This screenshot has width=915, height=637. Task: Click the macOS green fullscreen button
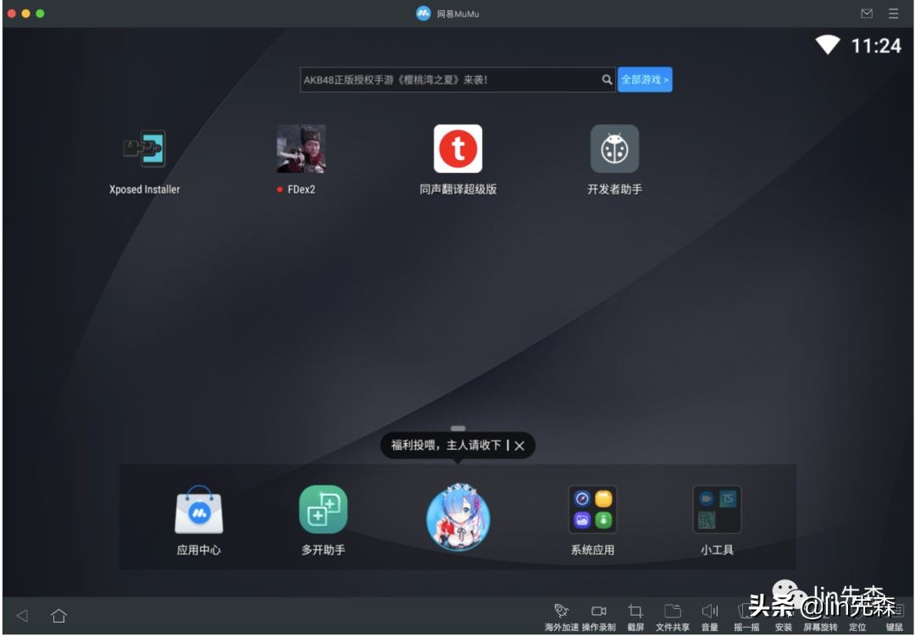[40, 14]
